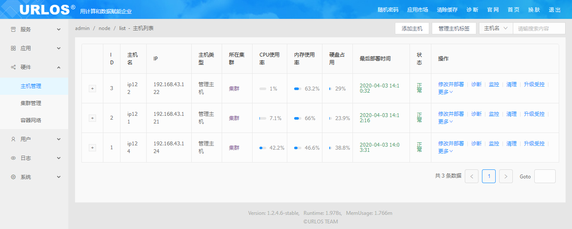Viewport: 572px width, 229px height.
Task: Click 修改并部署 link for host ip121
Action: pos(451,114)
